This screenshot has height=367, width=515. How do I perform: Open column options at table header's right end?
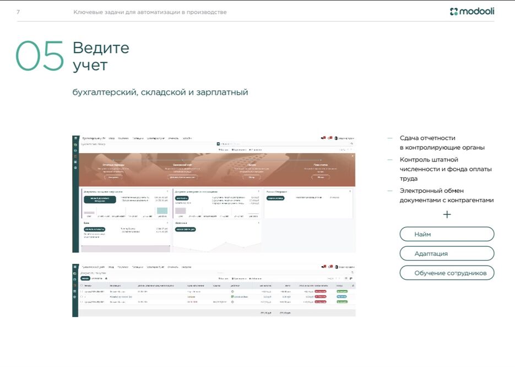point(353,285)
